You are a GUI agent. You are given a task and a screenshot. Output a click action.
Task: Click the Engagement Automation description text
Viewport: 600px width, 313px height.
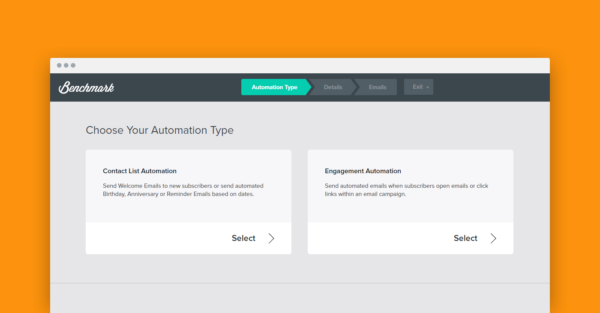pyautogui.click(x=406, y=190)
